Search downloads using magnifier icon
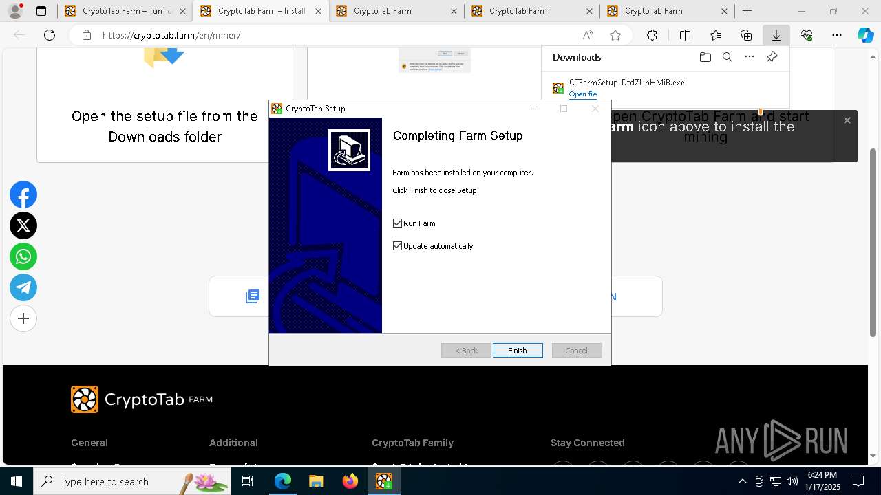Viewport: 881px width, 495px height. (x=727, y=57)
